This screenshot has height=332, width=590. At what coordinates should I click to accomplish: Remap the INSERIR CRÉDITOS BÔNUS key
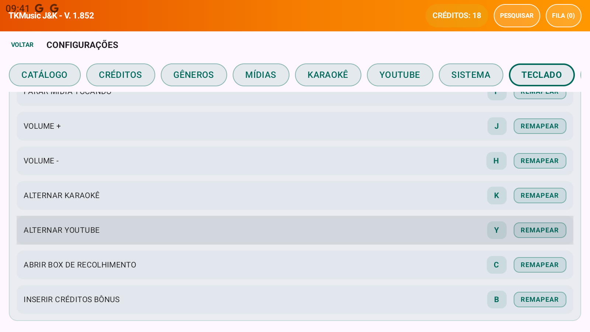540,300
